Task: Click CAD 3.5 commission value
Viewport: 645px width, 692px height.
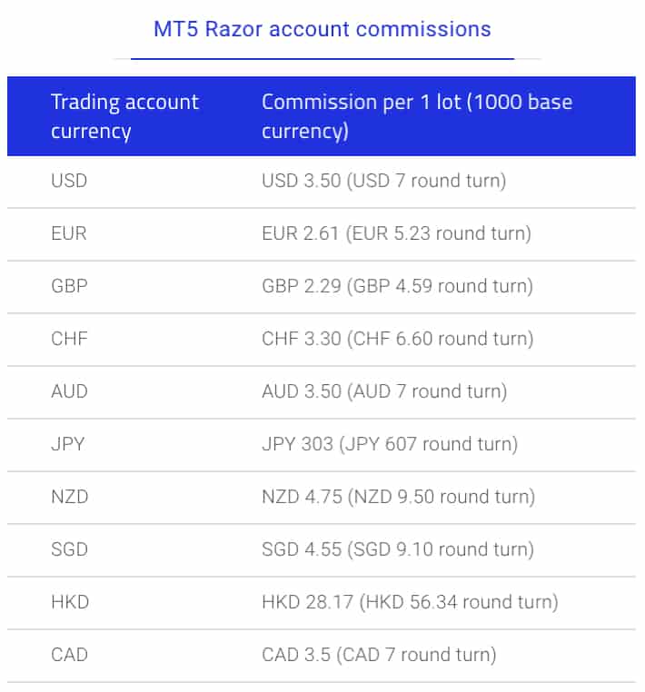Action: [379, 655]
